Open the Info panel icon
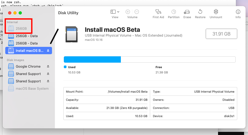 point(238,12)
